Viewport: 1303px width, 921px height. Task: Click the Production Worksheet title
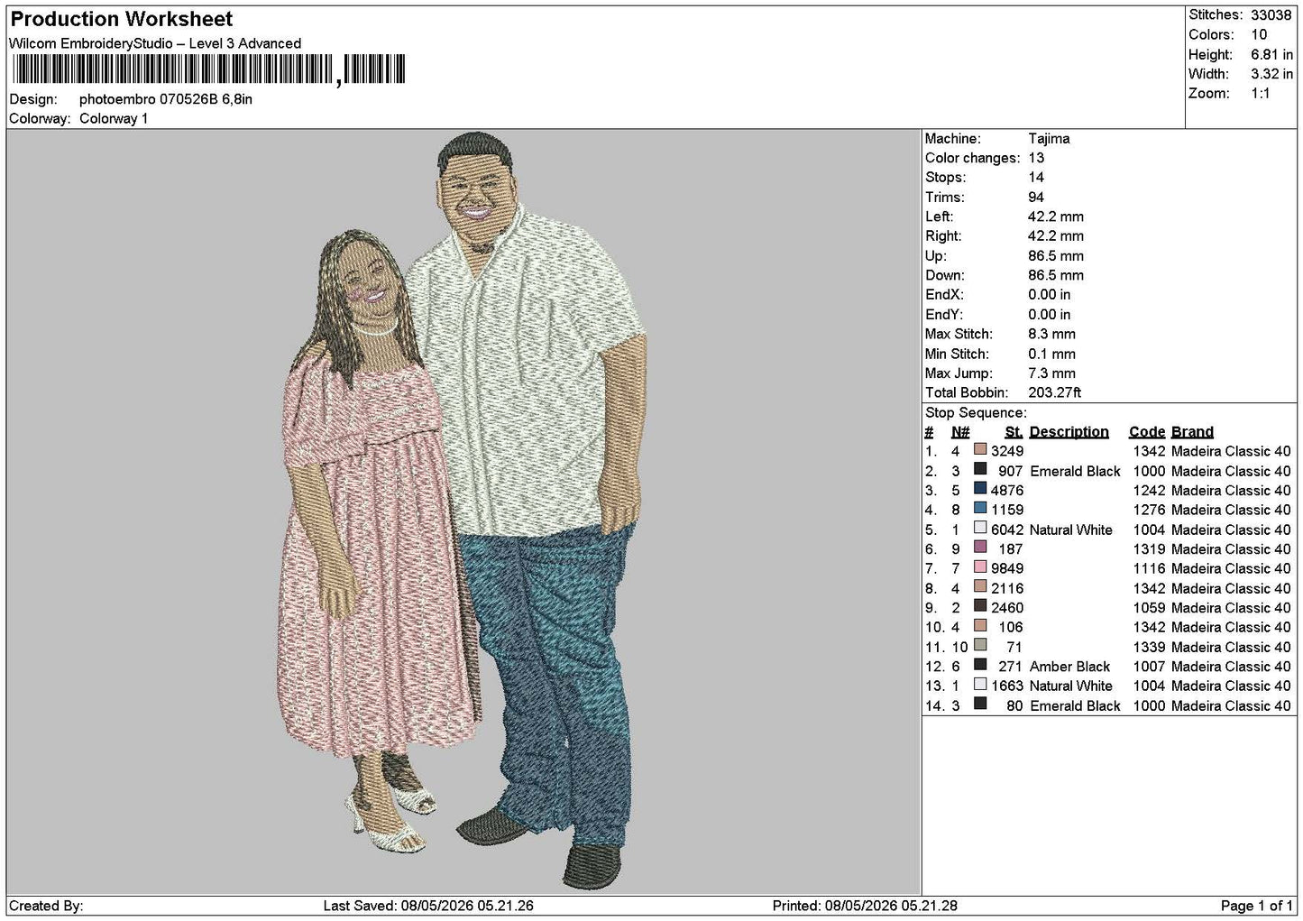[122, 19]
